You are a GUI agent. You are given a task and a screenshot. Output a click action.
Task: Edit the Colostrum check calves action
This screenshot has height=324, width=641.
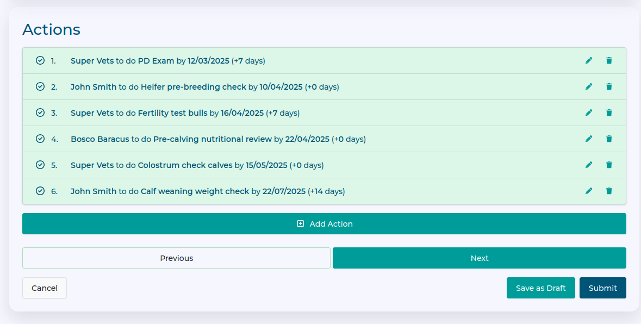click(589, 165)
